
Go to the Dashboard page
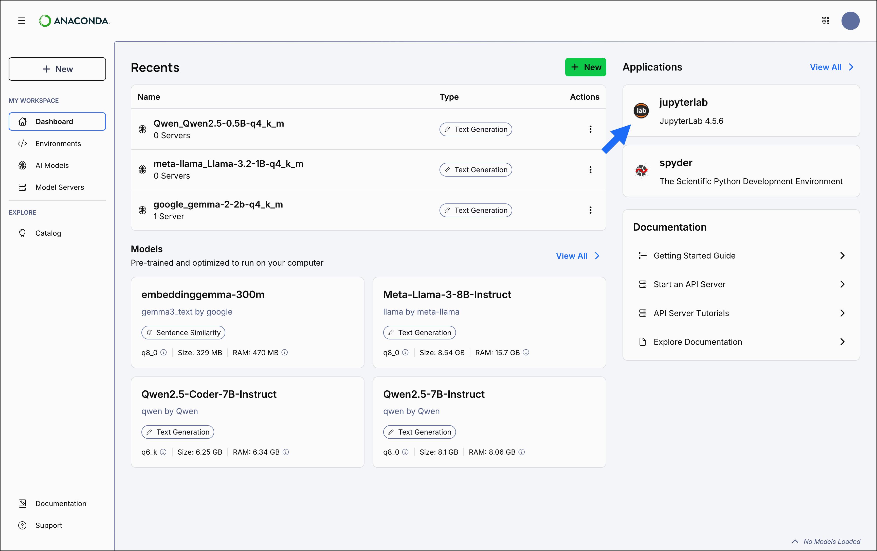click(x=57, y=121)
